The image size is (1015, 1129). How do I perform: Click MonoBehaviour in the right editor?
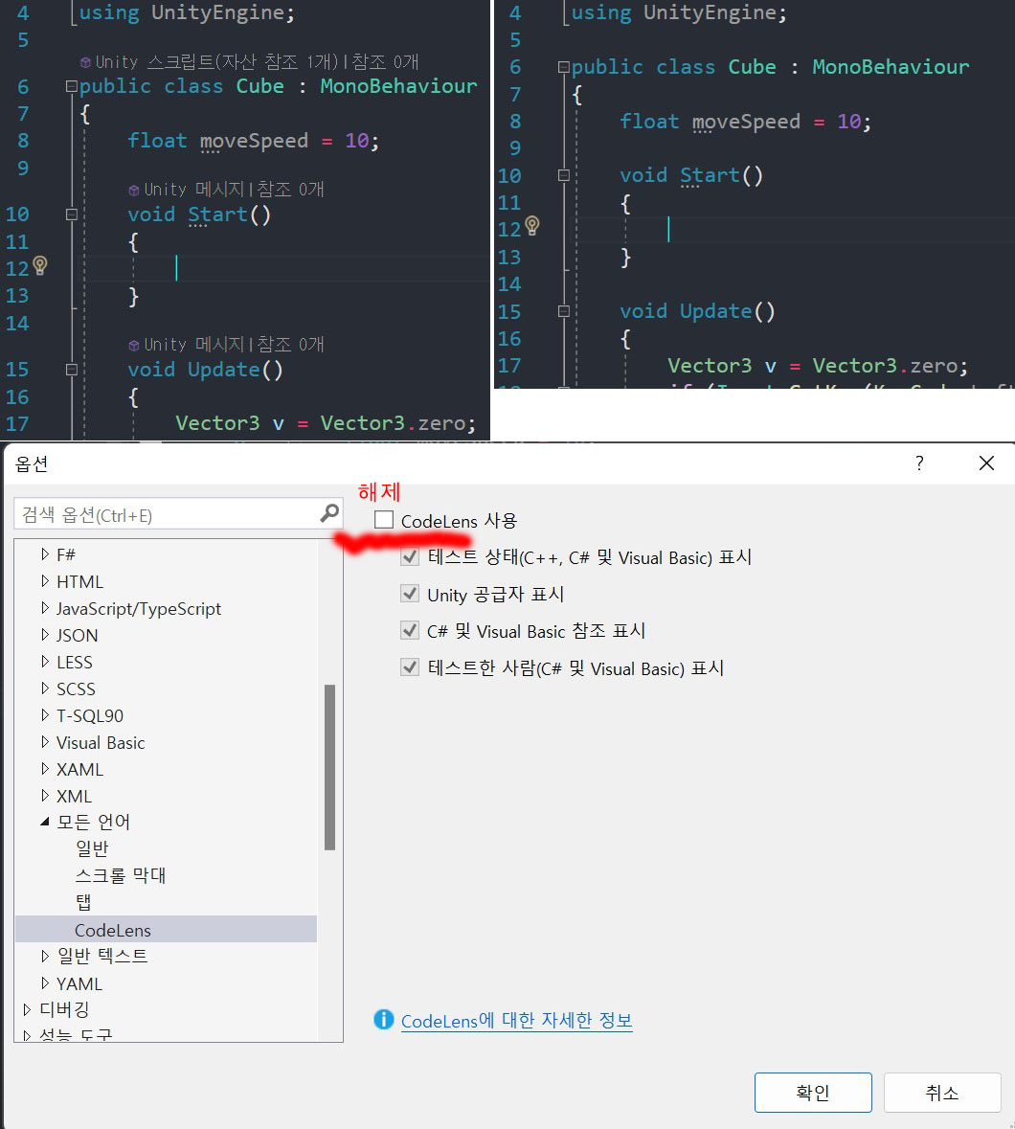pyautogui.click(x=891, y=67)
